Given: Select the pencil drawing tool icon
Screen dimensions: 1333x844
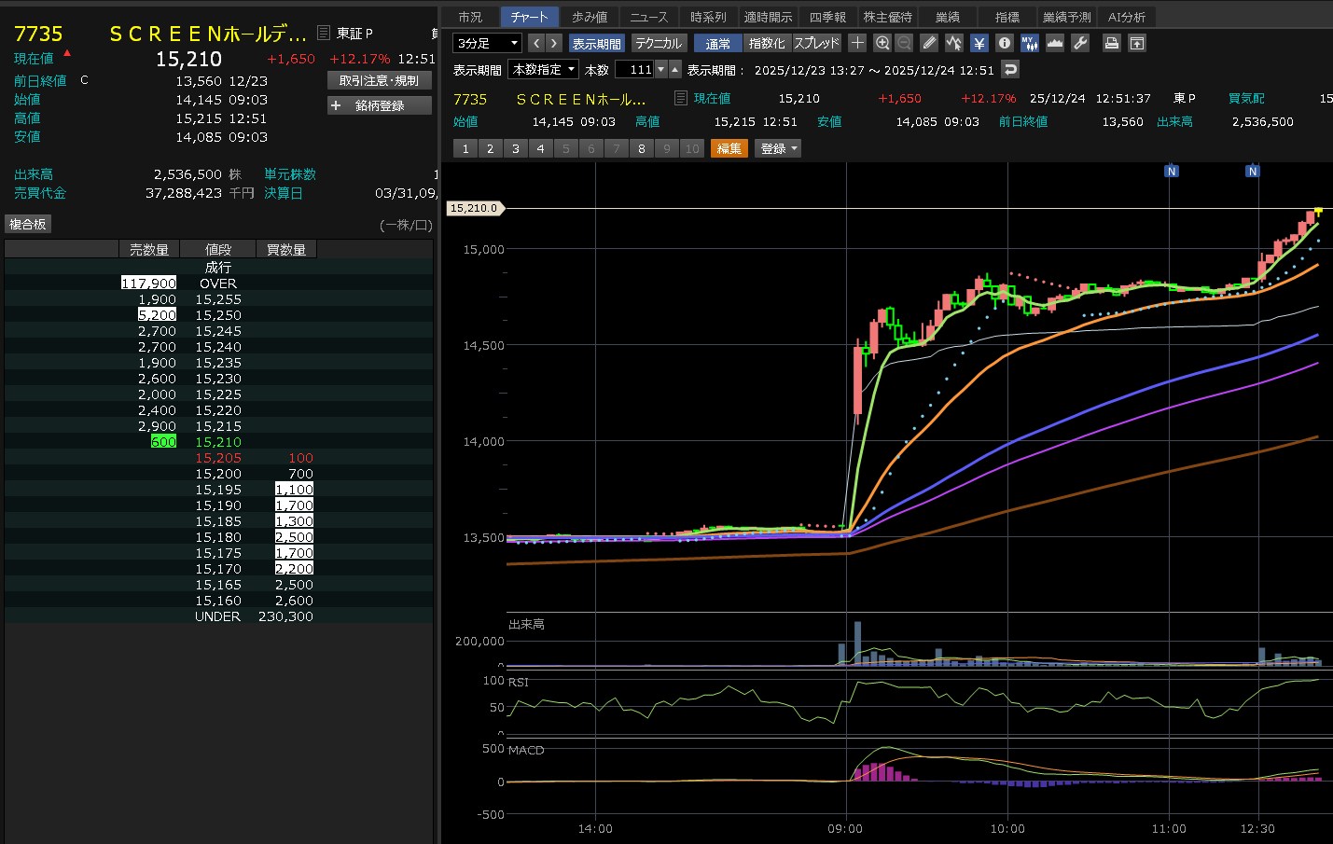Looking at the screenshot, I should (x=929, y=43).
